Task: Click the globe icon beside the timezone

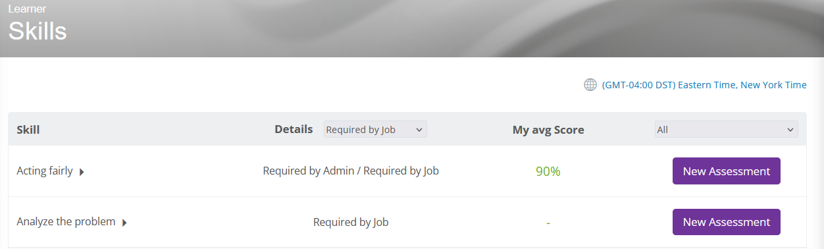Action: [x=590, y=85]
